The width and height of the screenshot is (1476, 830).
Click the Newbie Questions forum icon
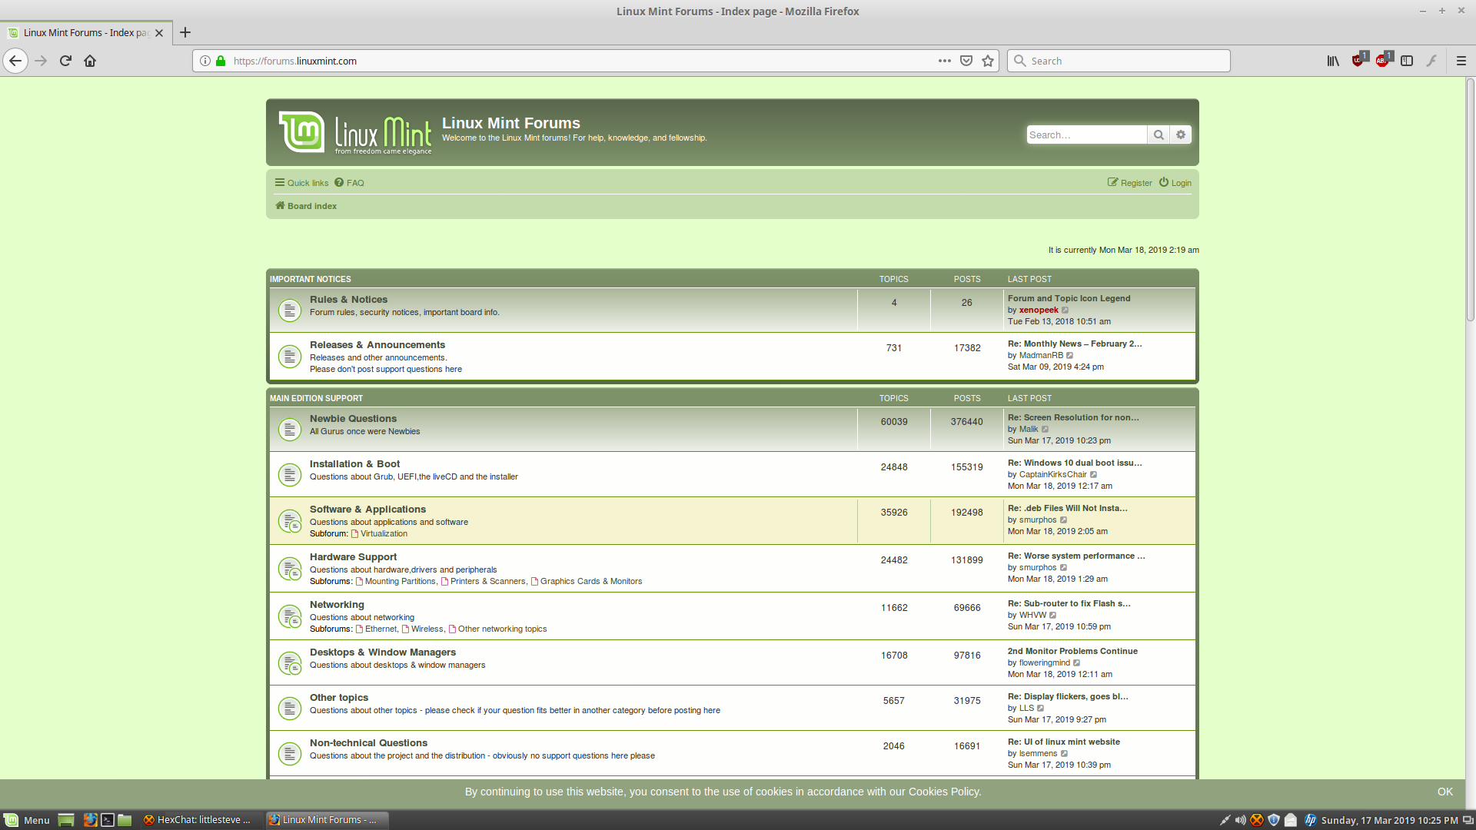point(290,429)
